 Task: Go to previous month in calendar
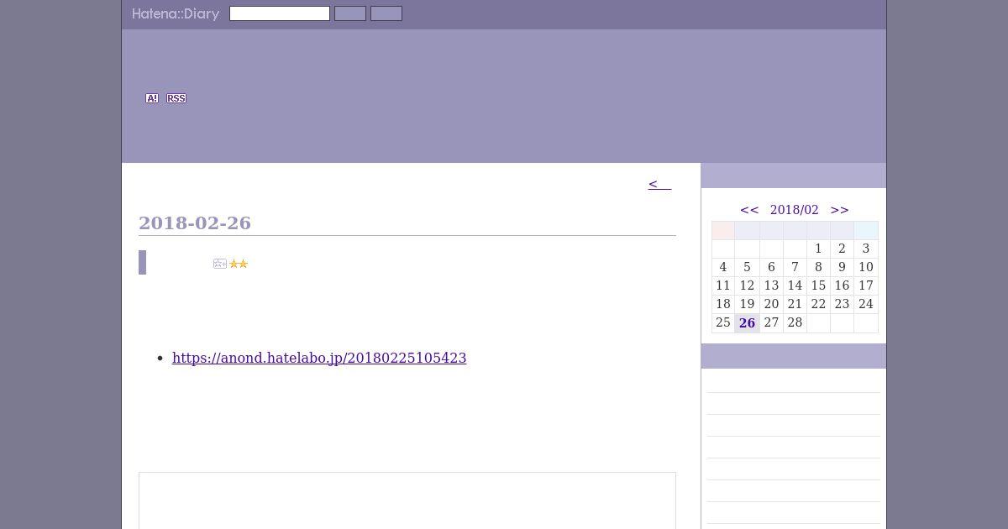tap(749, 210)
